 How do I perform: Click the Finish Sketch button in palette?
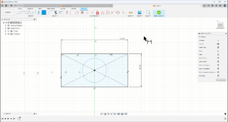click(221, 80)
